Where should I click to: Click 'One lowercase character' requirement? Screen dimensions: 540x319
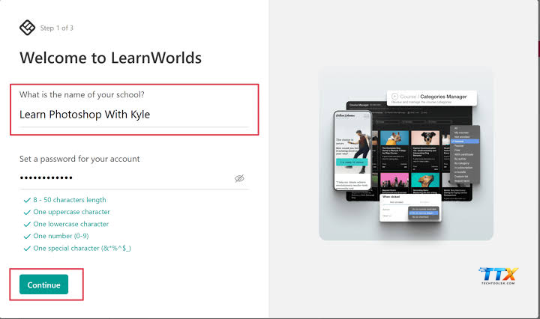pos(66,224)
